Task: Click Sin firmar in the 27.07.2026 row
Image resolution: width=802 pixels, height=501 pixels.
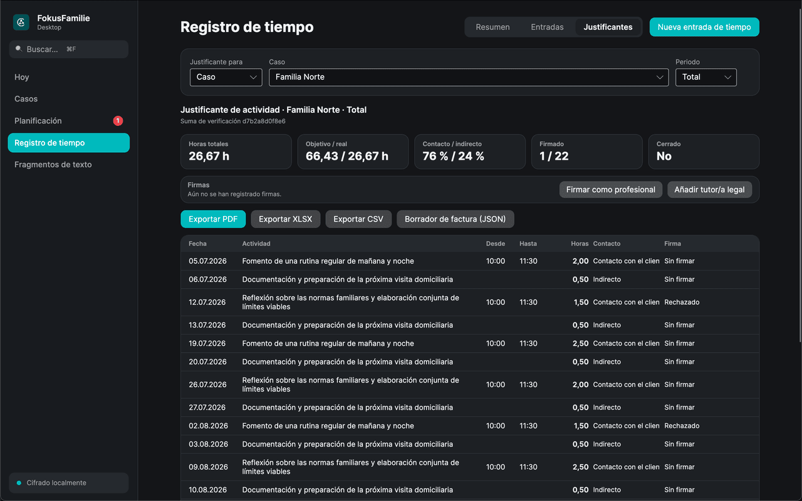Action: tap(679, 408)
